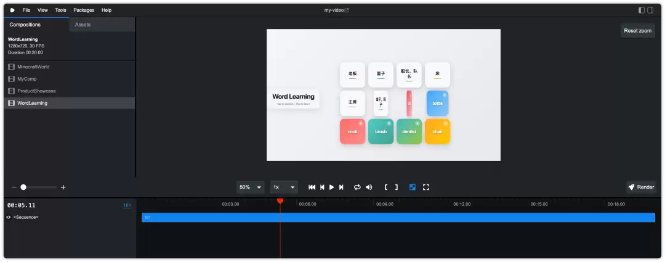Screen dimensions: 665x262
Task: Step back one frame
Action: point(322,187)
